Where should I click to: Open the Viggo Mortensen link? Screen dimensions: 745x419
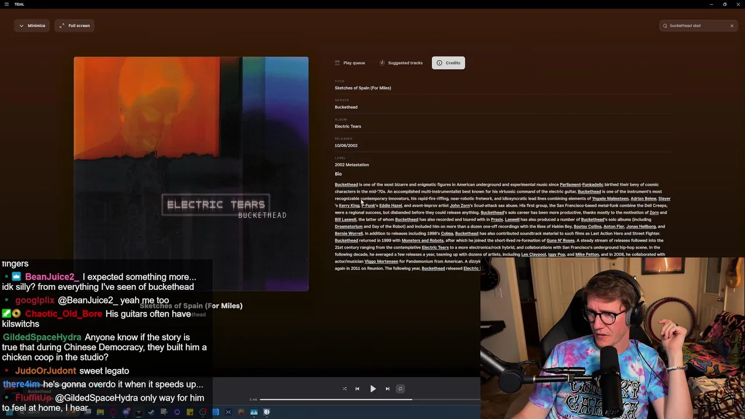381,261
